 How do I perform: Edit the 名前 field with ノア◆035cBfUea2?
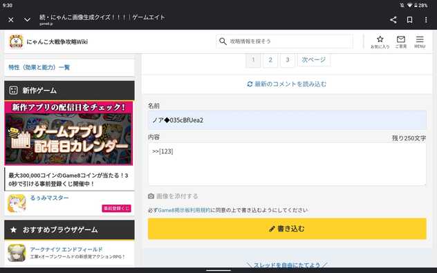(287, 120)
